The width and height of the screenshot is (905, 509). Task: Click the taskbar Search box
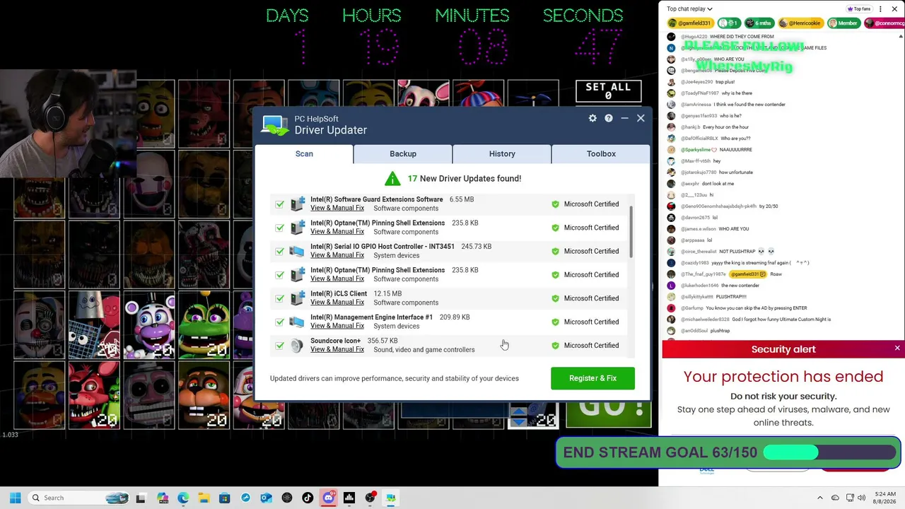tap(78, 498)
